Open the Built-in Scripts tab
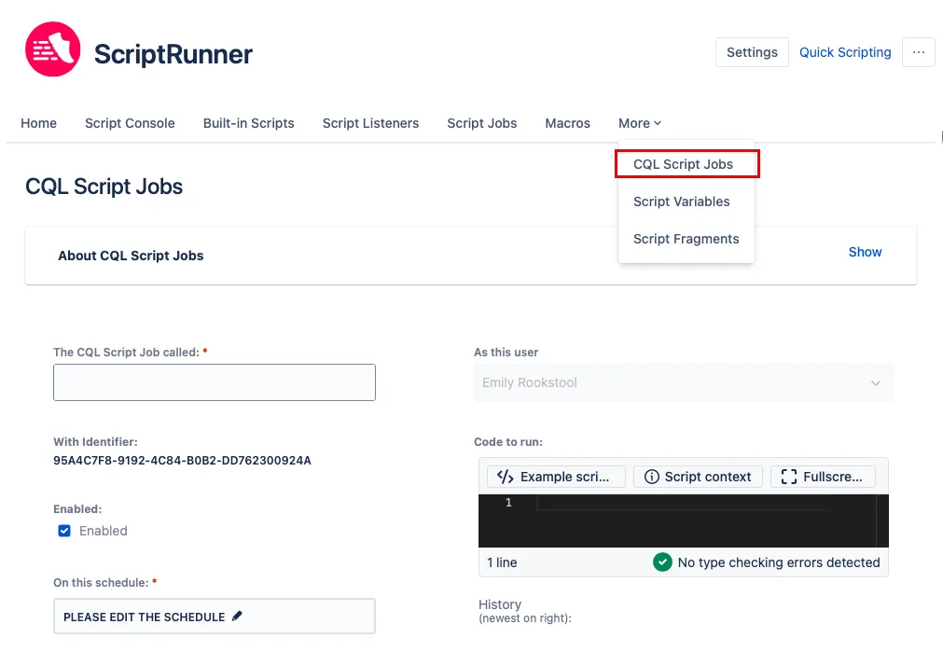Image resolution: width=943 pixels, height=652 pixels. (249, 123)
